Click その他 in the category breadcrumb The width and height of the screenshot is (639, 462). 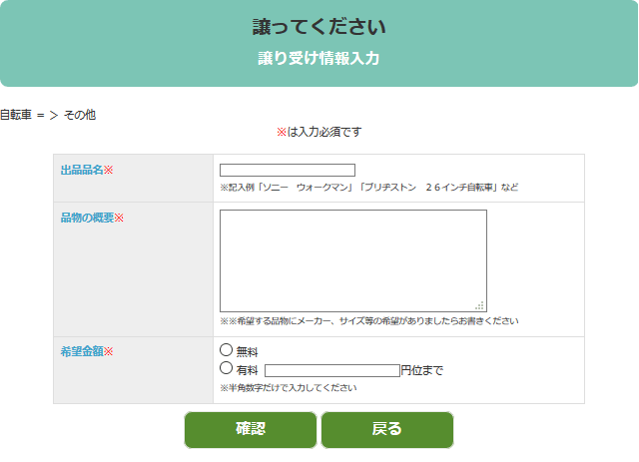coord(80,115)
